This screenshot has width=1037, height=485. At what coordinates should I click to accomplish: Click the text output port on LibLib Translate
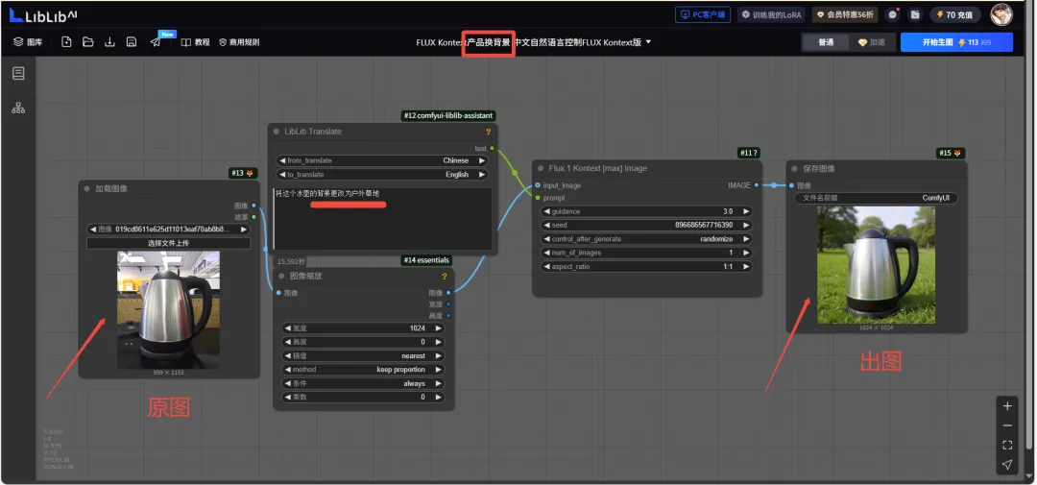(492, 148)
